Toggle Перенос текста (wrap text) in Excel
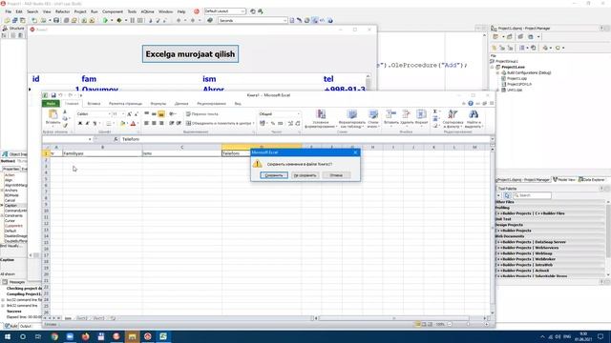Screen dimensions: 611x343 tap(201, 114)
